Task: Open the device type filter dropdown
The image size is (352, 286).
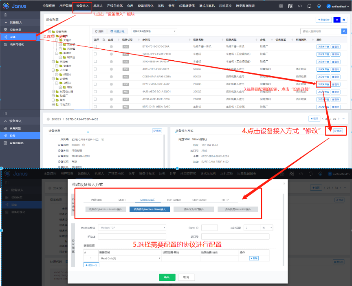Action: (x=154, y=31)
